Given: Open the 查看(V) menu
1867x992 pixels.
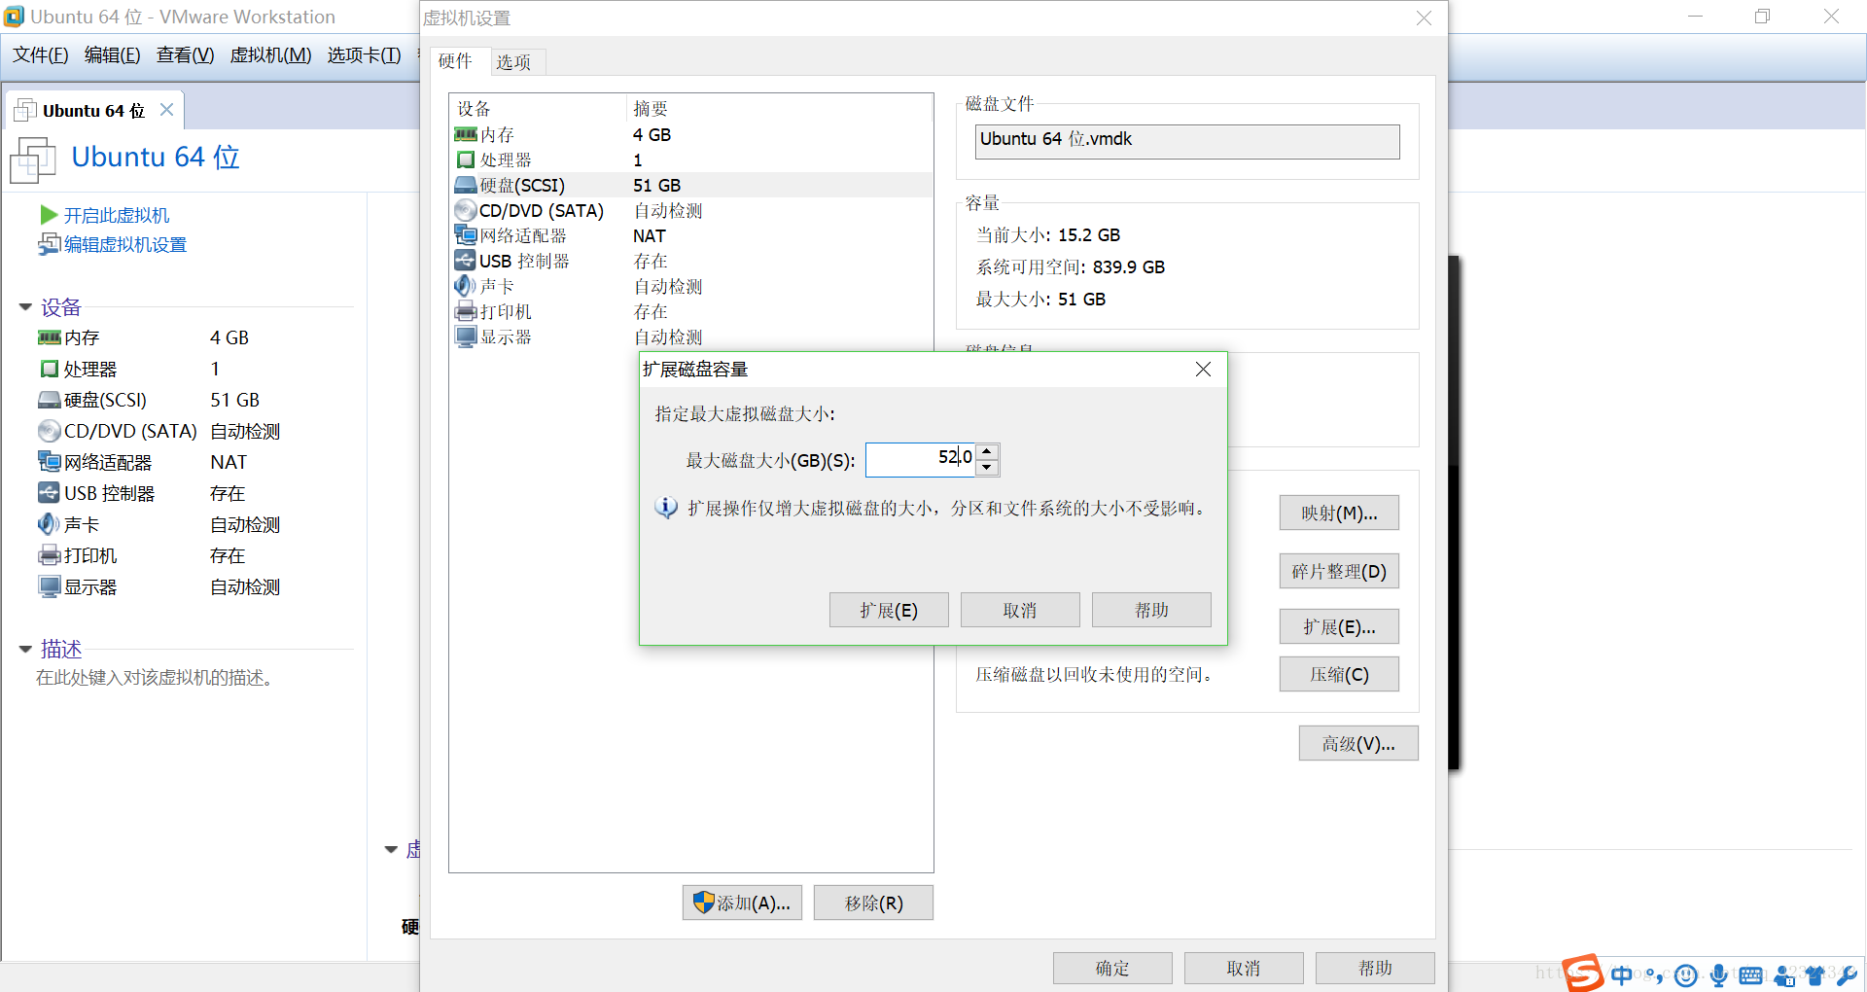Looking at the screenshot, I should pos(185,55).
